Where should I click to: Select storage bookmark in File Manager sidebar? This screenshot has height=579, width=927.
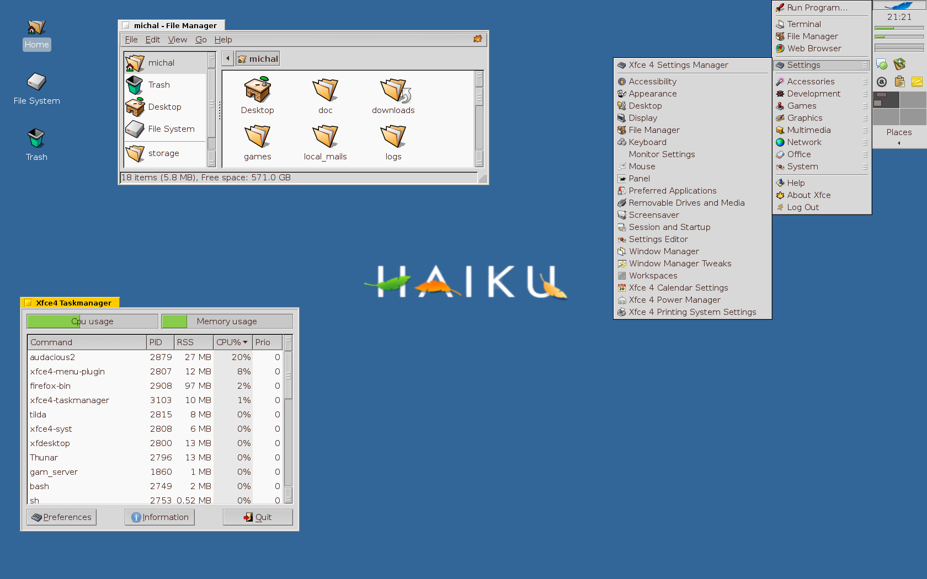[166, 153]
